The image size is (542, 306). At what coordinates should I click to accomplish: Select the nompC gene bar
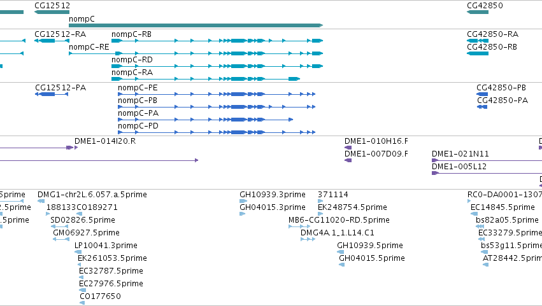[x=196, y=25]
